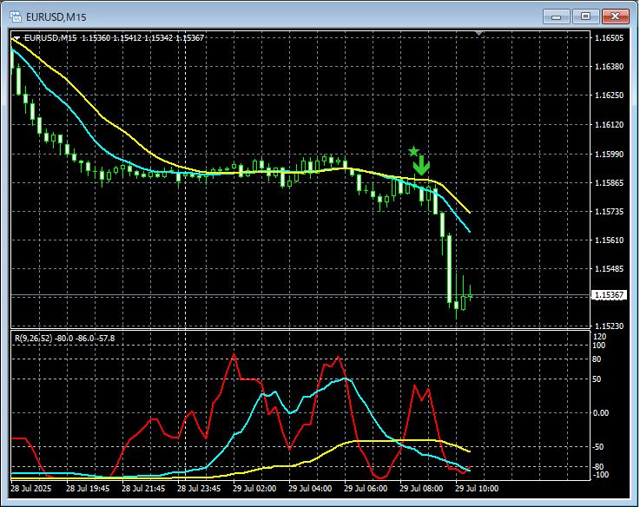
Task: Click the EURUSD chart icon in title bar
Action: [x=15, y=16]
